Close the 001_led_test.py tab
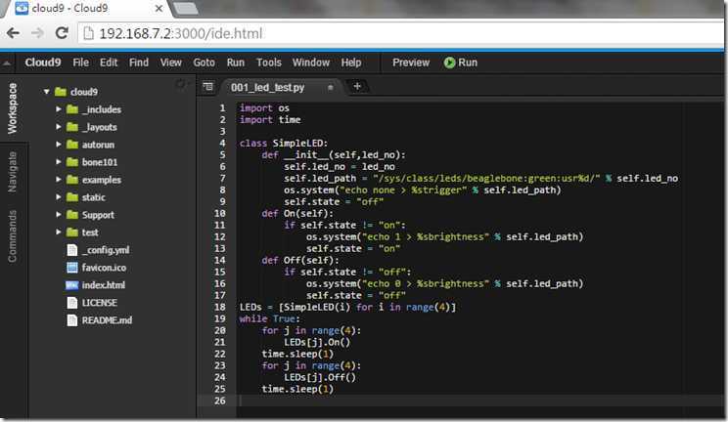Viewport: 728px width, 422px height. click(331, 87)
